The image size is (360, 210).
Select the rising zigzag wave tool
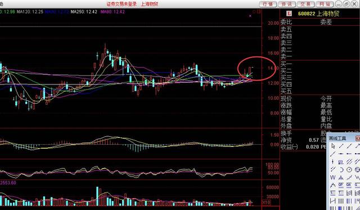click(349, 177)
